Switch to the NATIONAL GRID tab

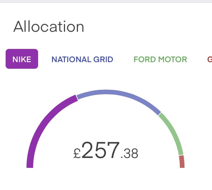(x=82, y=59)
